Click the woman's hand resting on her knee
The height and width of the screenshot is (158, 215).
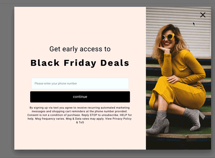pyautogui.click(x=173, y=79)
